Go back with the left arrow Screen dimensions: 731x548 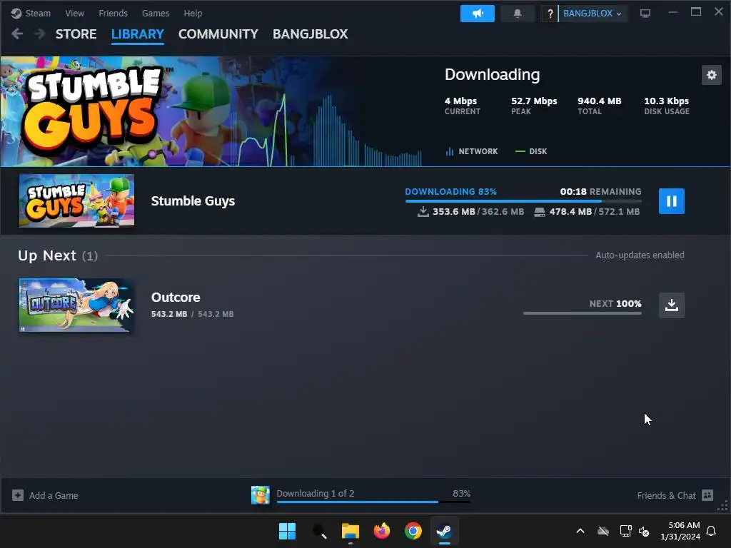pyautogui.click(x=17, y=34)
